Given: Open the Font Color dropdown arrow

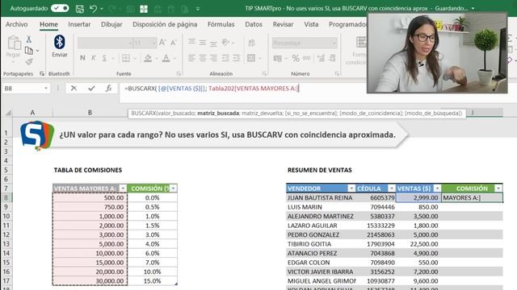Looking at the screenshot, I should 174,59.
